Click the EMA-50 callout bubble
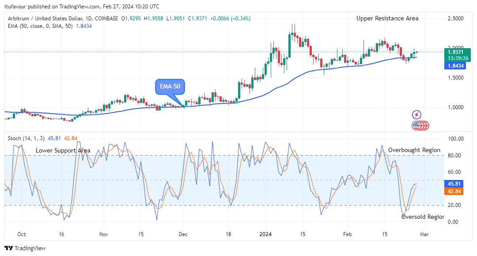Screen dimensions: 477x256 pos(170,88)
